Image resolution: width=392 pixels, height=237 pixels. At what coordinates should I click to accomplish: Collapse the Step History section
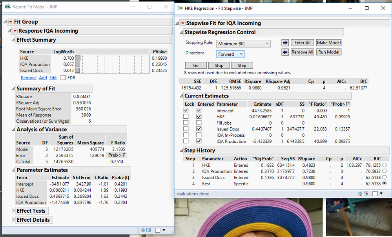click(x=181, y=151)
